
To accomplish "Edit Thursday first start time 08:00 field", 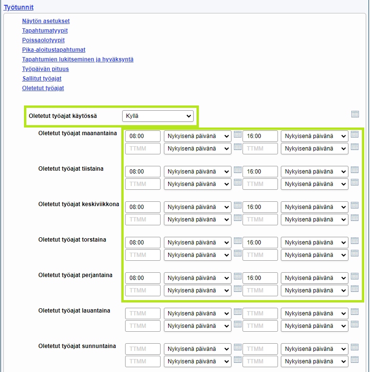I will pyautogui.click(x=143, y=243).
